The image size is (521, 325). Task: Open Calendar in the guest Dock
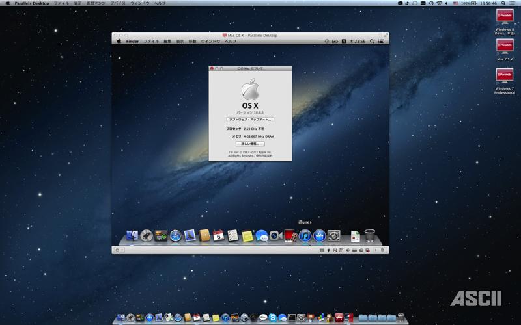pyautogui.click(x=219, y=236)
